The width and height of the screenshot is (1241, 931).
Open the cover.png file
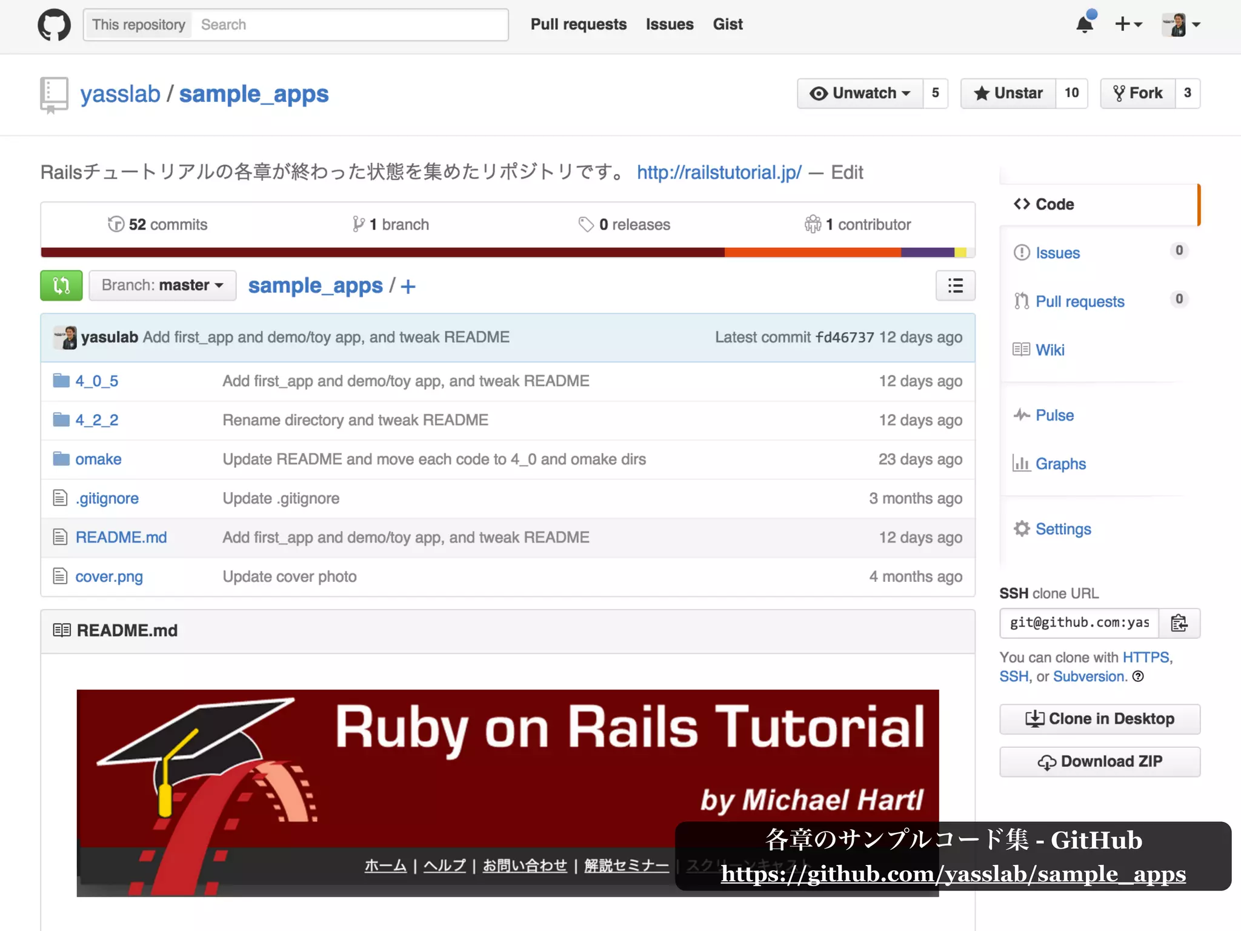click(x=109, y=577)
